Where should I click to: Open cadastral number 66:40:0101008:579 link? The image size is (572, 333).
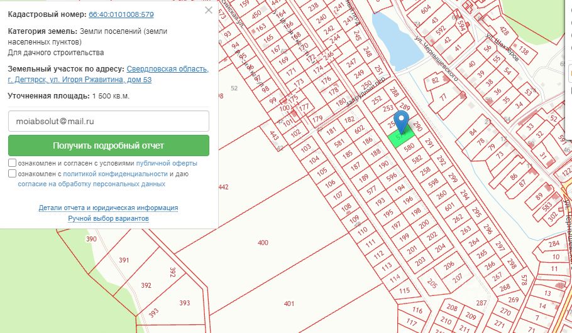(121, 14)
